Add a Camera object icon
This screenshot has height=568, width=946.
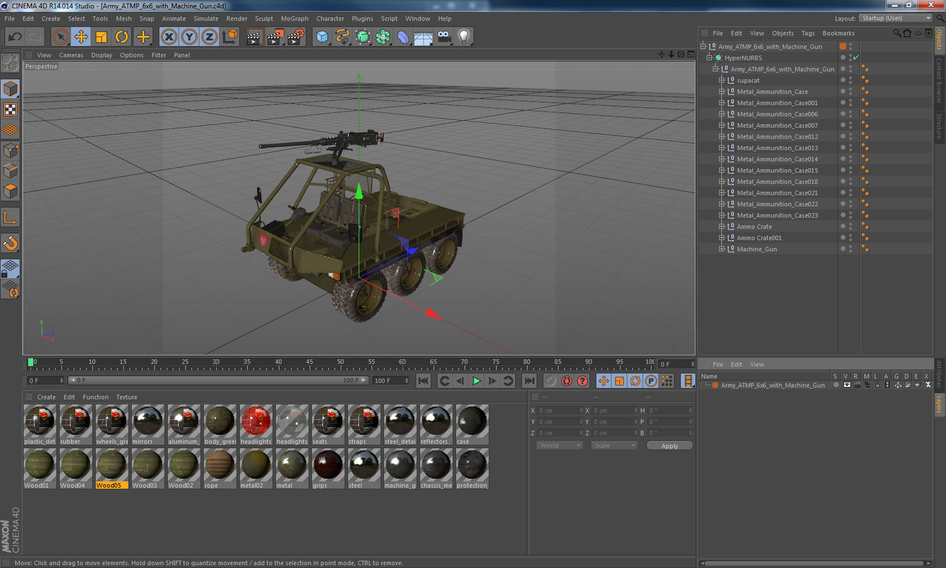(x=444, y=37)
